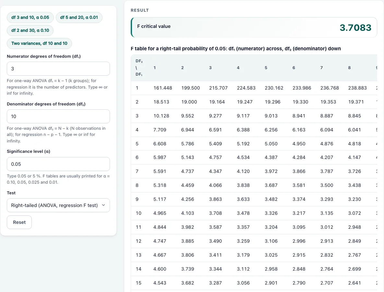This screenshot has width=384, height=292.
Task: Click table cell 10.128
Action: [162, 116]
